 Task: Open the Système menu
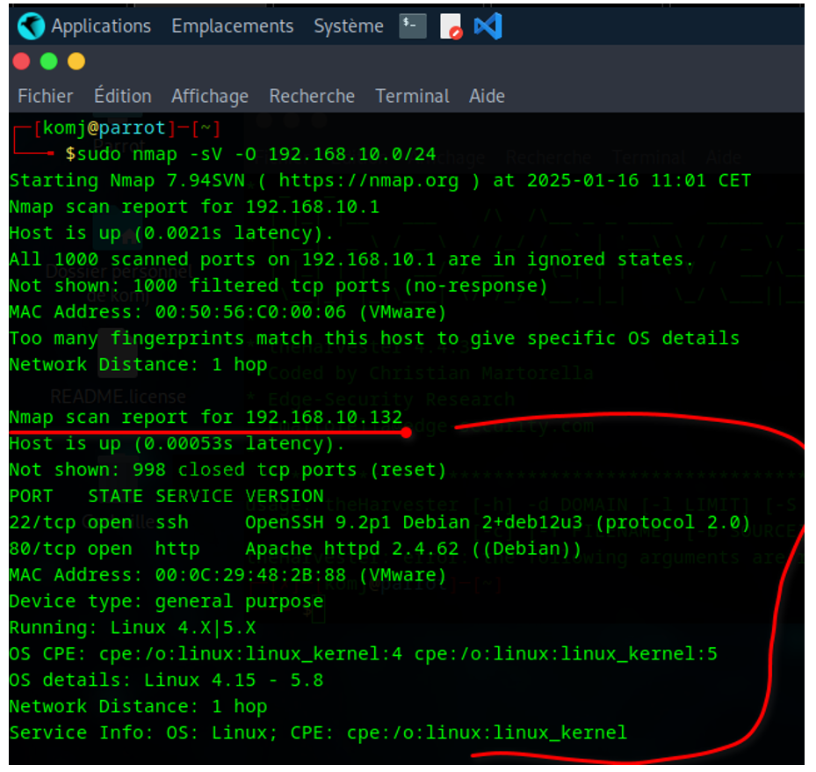pyautogui.click(x=349, y=26)
